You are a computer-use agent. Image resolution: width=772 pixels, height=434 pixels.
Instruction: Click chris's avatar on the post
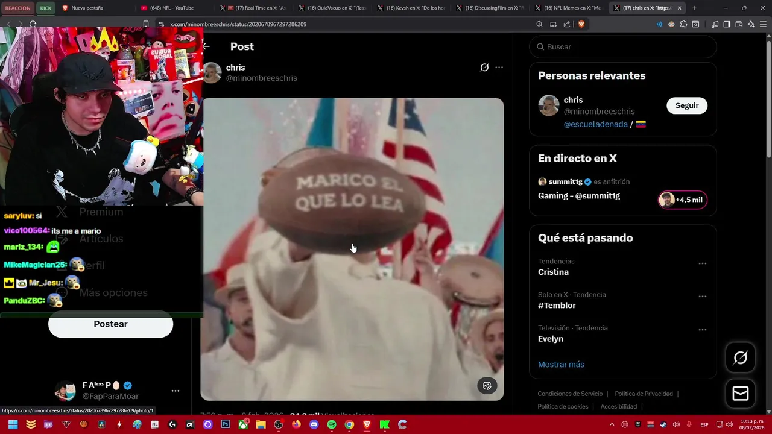tap(212, 72)
